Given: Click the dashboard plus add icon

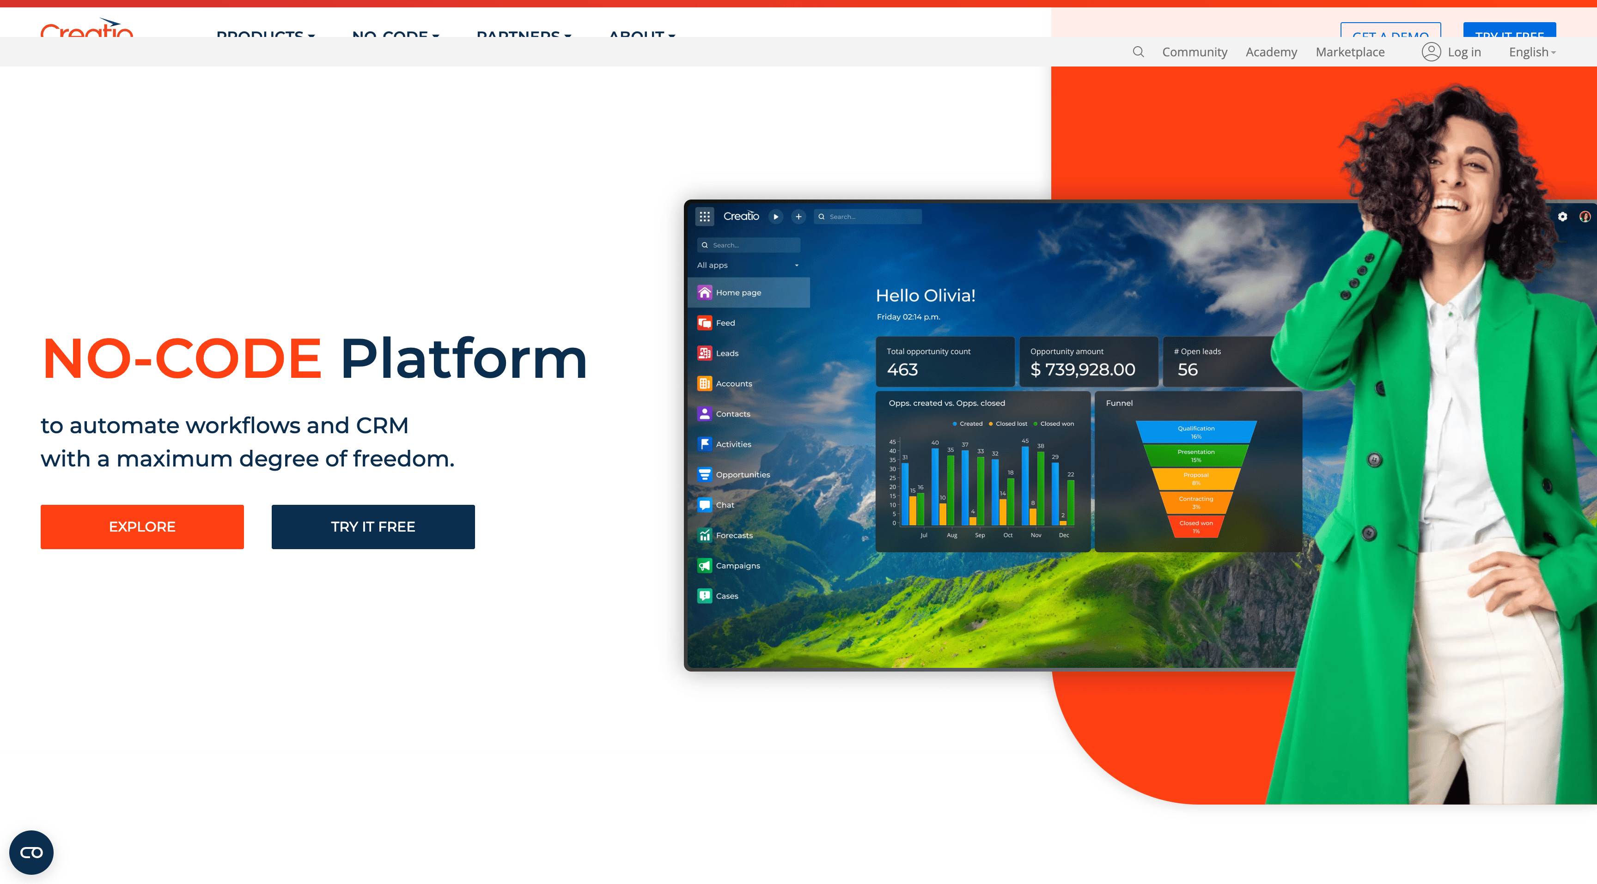Looking at the screenshot, I should pyautogui.click(x=798, y=217).
